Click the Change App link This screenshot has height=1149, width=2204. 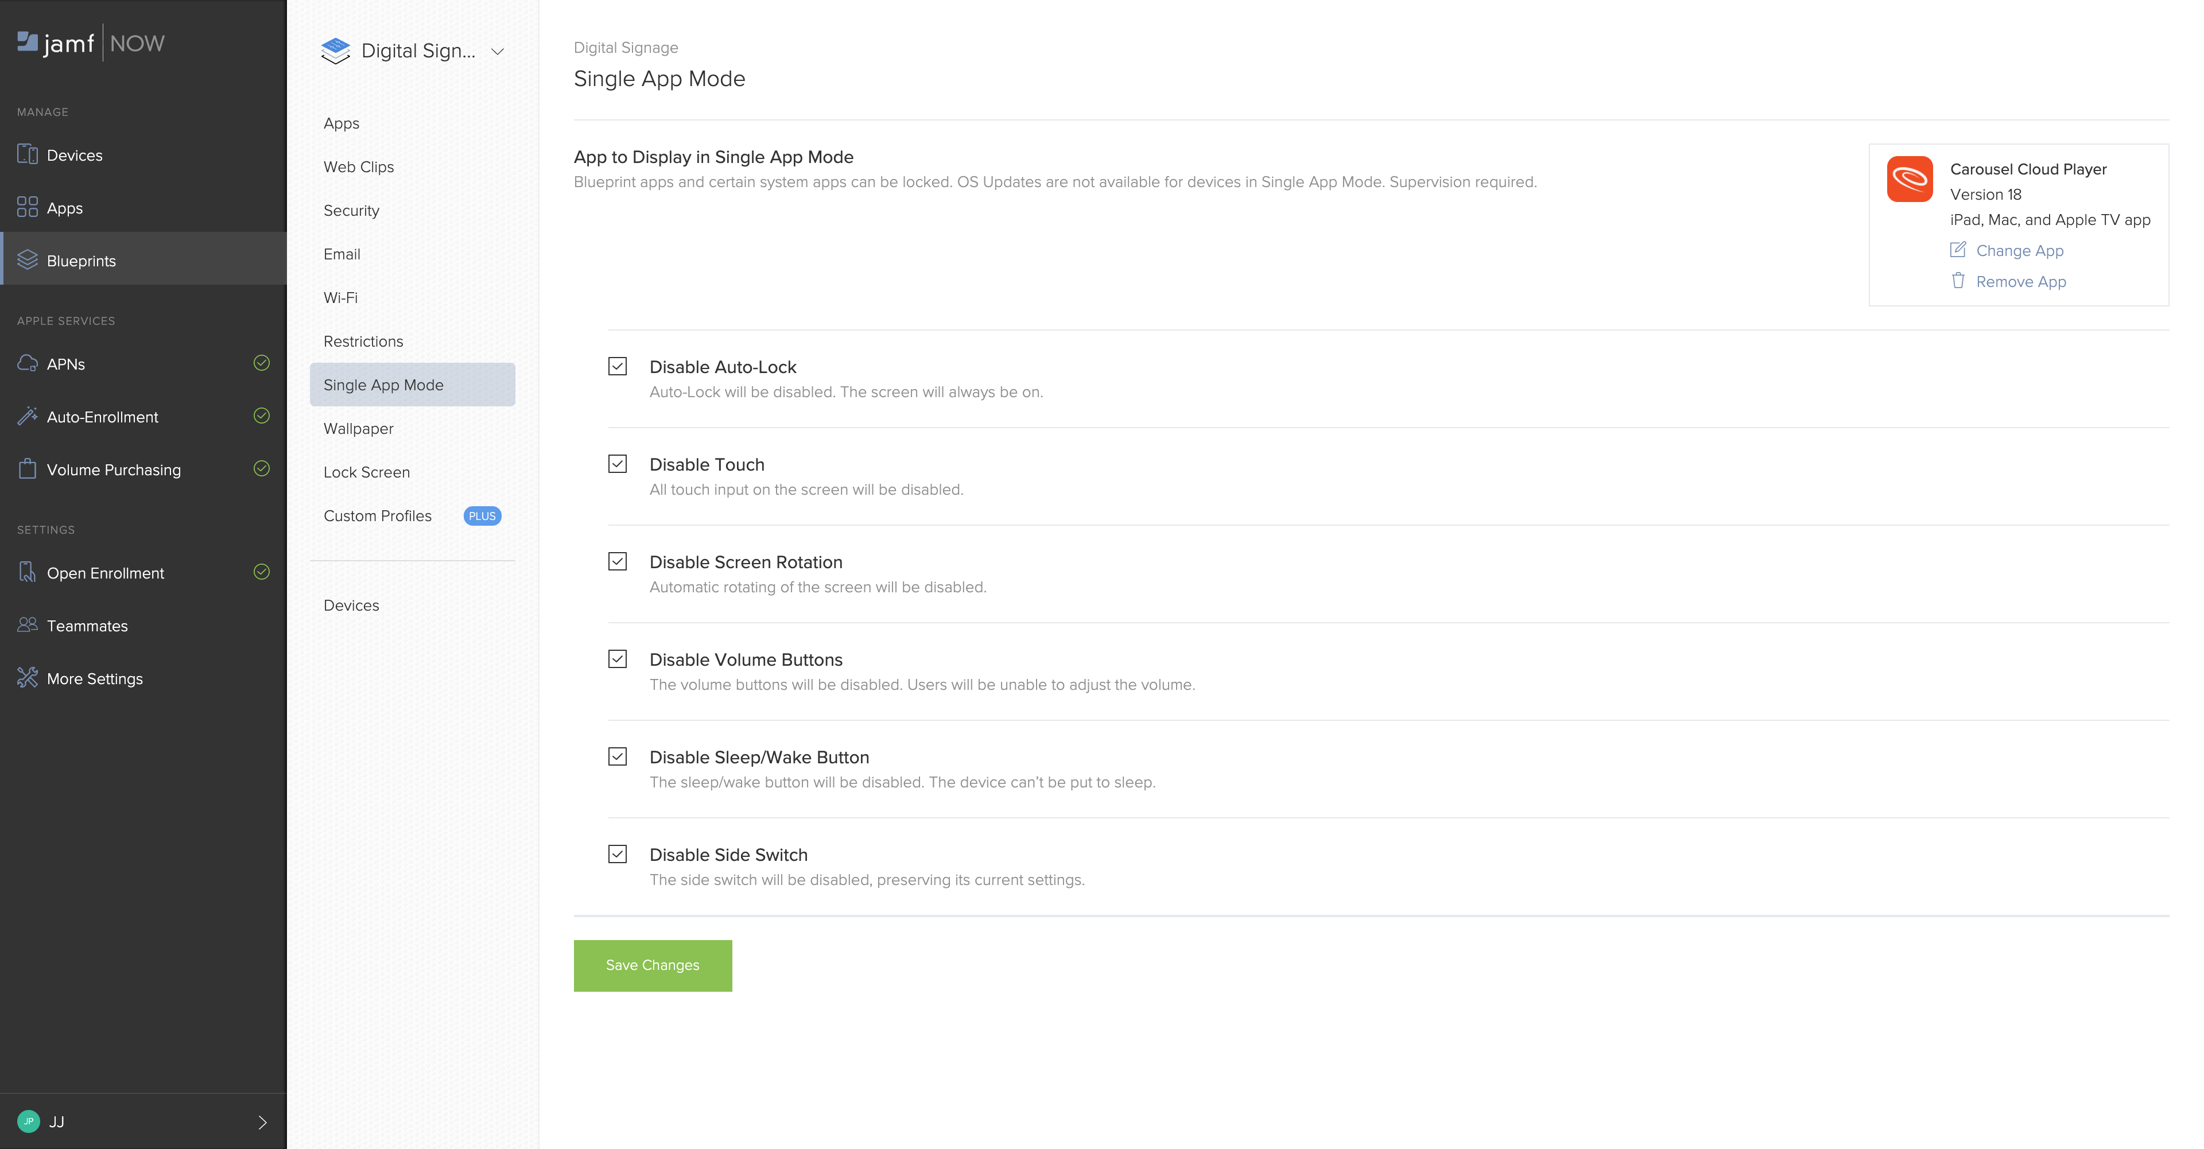pos(2019,251)
